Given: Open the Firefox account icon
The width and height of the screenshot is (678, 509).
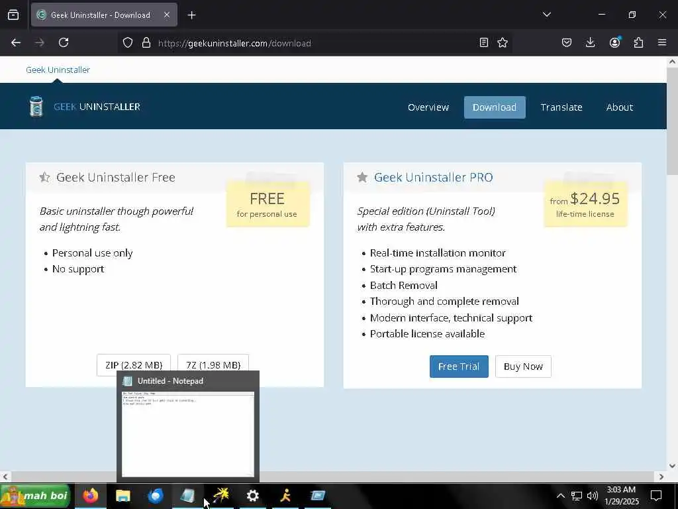Looking at the screenshot, I should point(614,42).
